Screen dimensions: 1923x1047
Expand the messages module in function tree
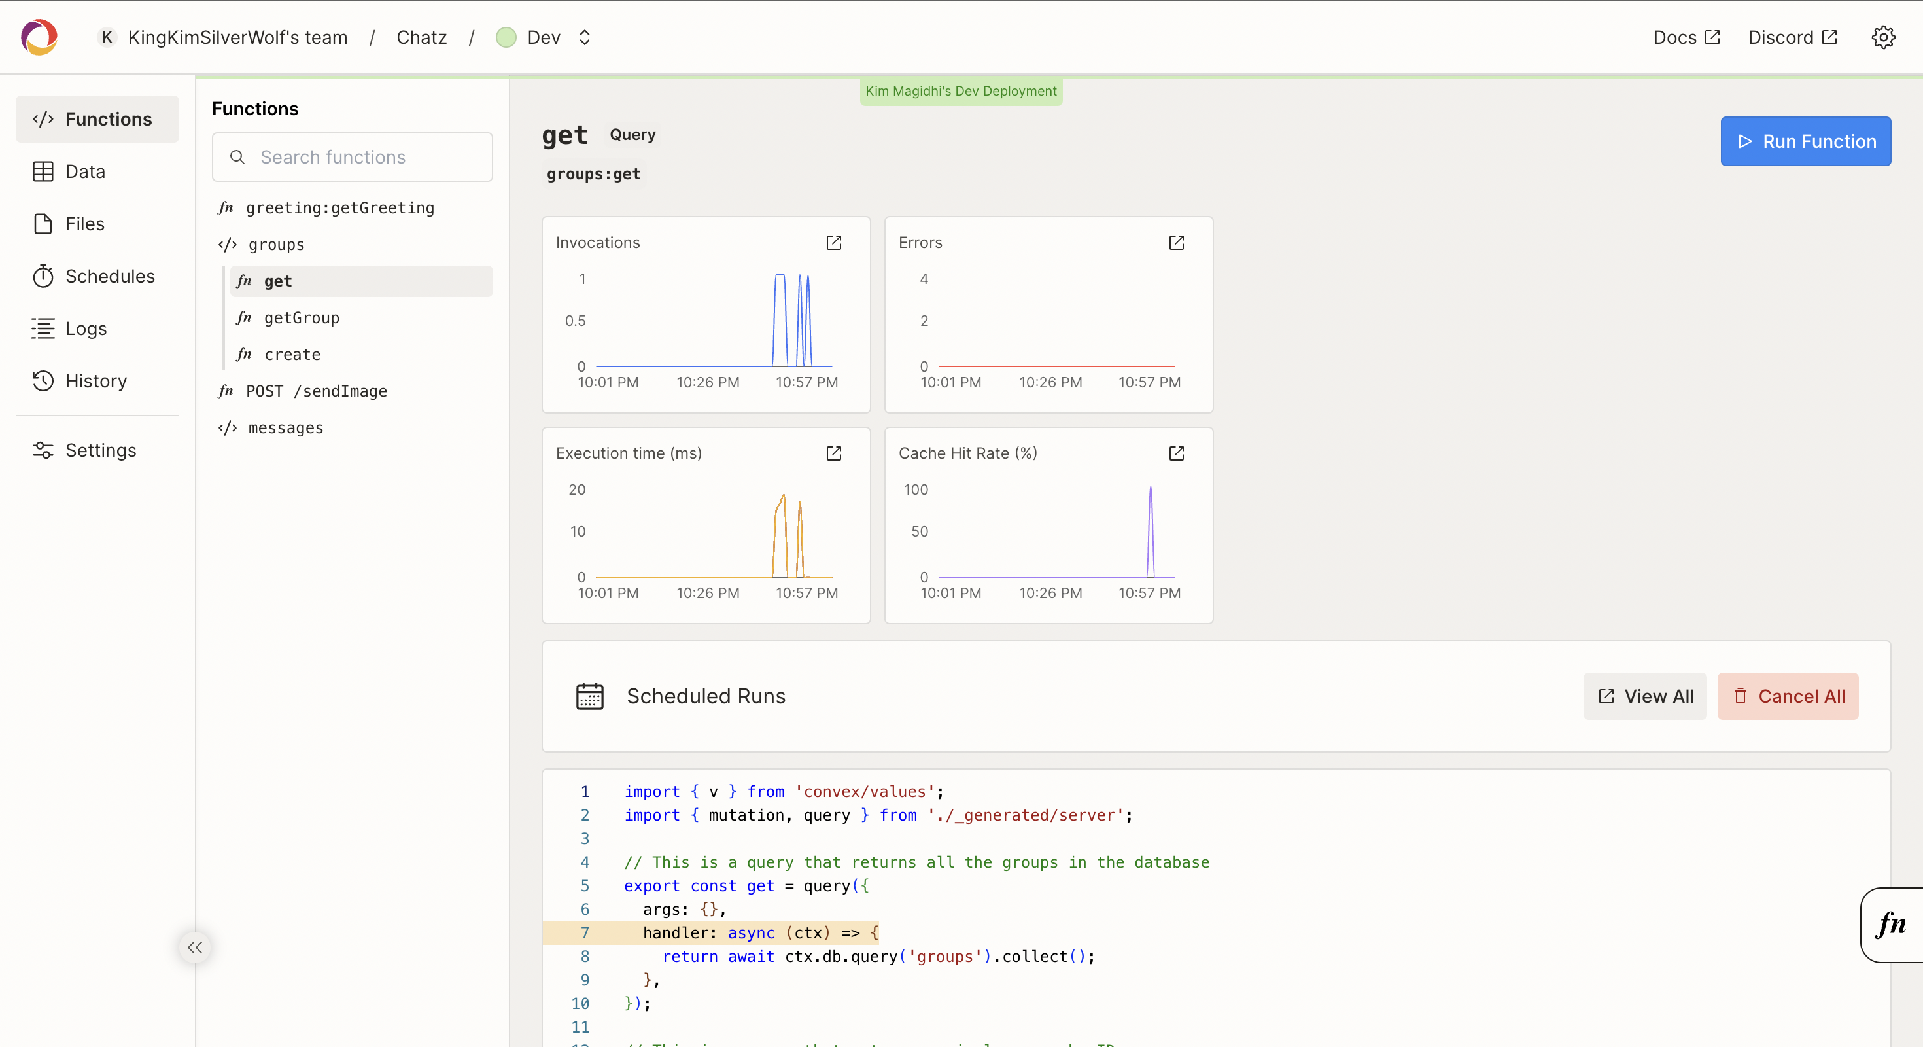pyautogui.click(x=285, y=428)
